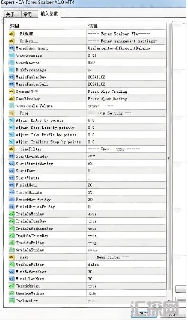This screenshot has height=320, width=188.
Task: Click the string icon beside __timeFilter__
Action: [11, 149]
